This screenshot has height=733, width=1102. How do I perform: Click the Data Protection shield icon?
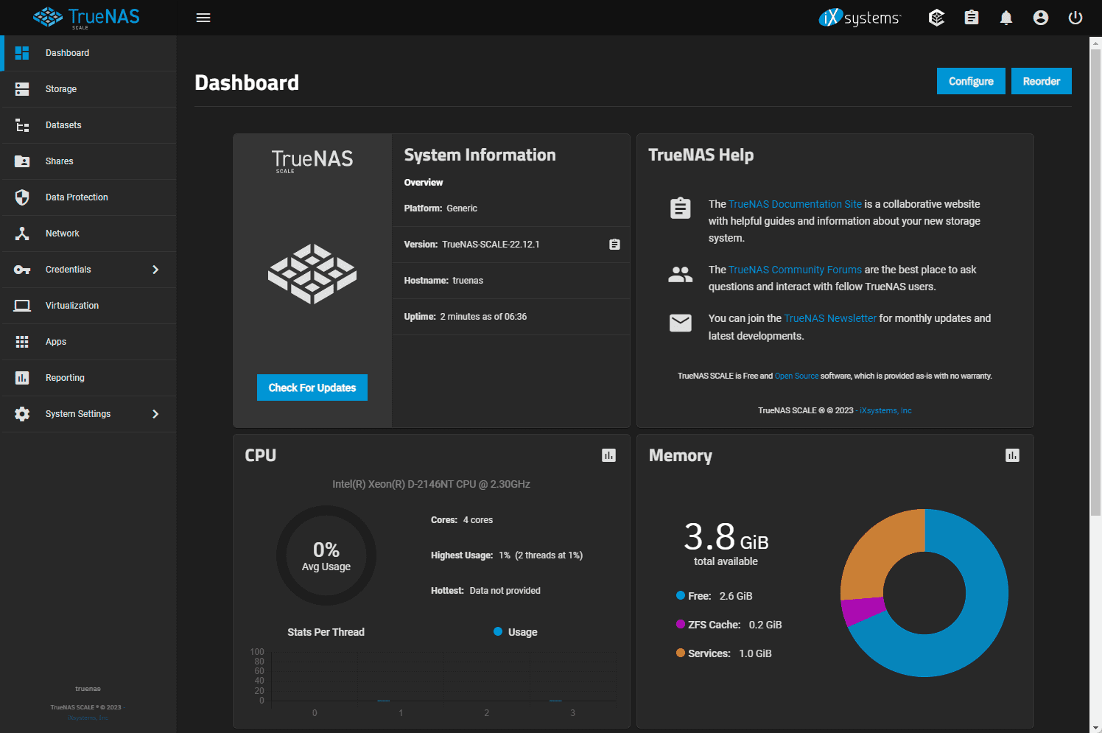pos(22,197)
